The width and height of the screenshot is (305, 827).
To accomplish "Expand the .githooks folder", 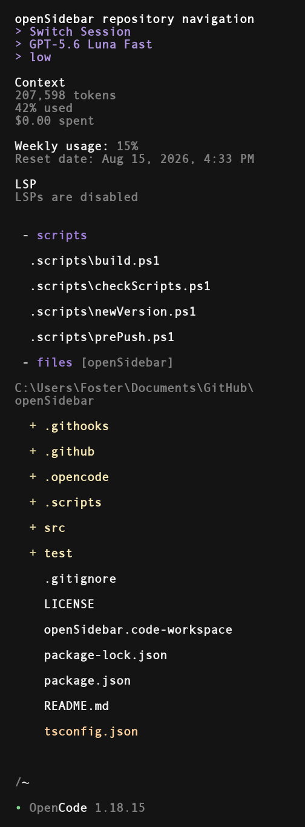I will pyautogui.click(x=69, y=426).
